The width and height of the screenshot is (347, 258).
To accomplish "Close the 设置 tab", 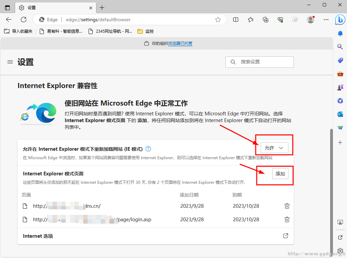I will tap(91, 8).
